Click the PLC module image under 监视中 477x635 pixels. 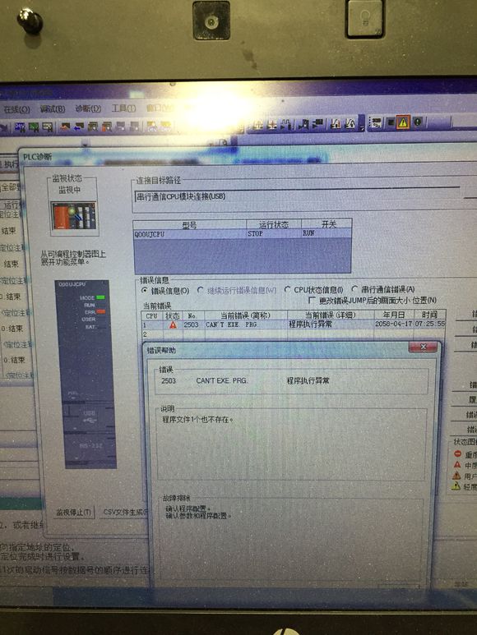(73, 216)
